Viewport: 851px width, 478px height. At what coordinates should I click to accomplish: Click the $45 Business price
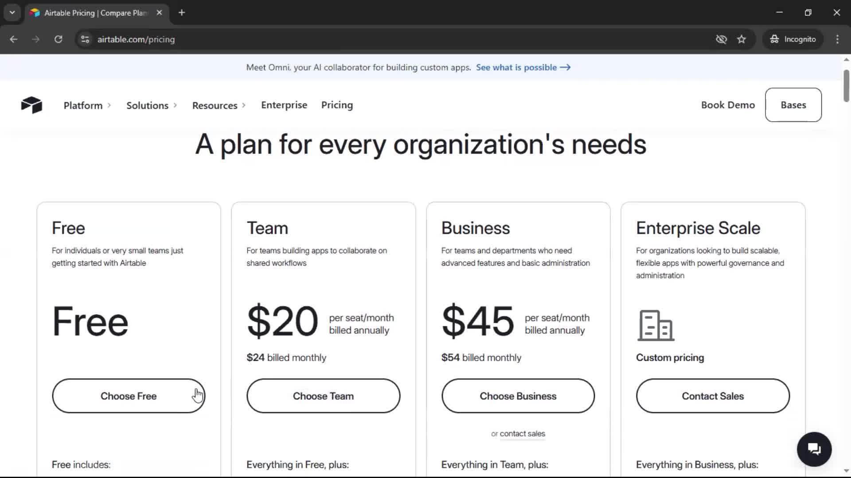(x=477, y=321)
